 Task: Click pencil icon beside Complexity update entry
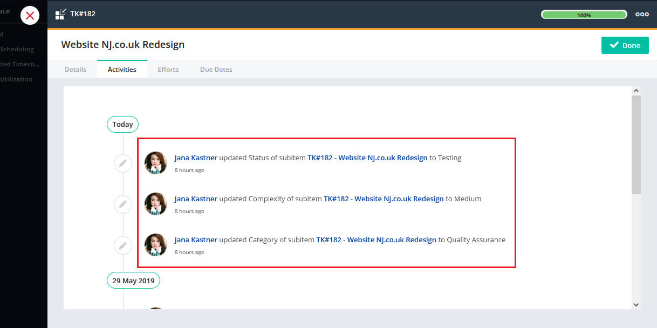(123, 204)
